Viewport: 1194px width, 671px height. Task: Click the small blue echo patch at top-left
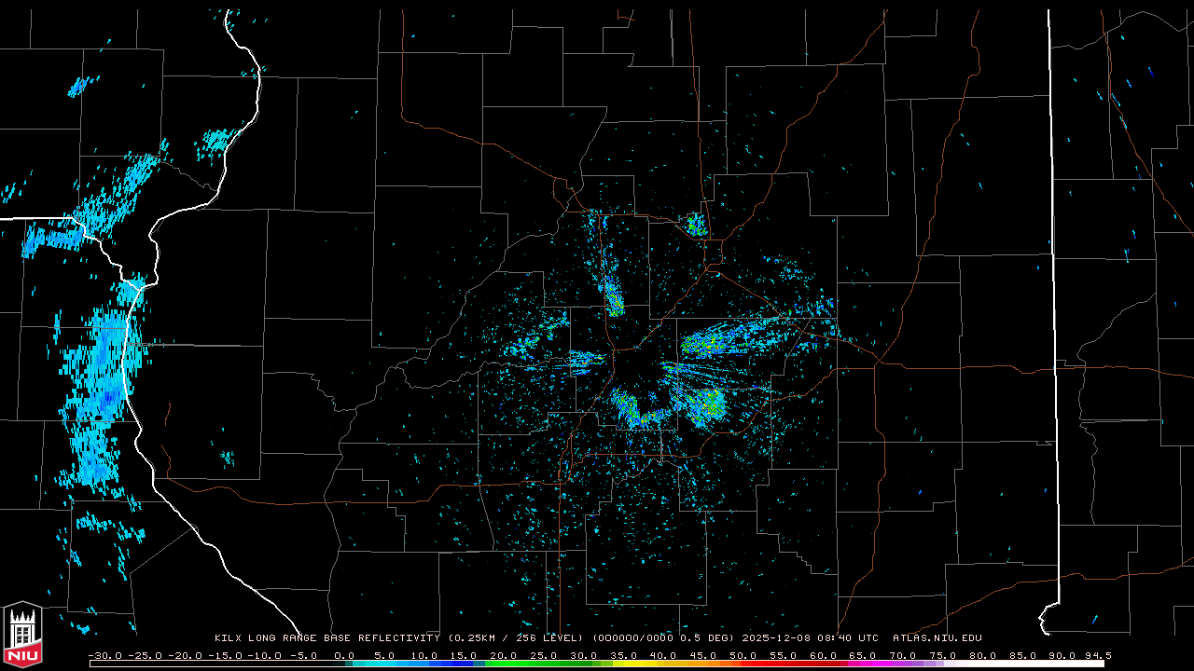(x=78, y=88)
